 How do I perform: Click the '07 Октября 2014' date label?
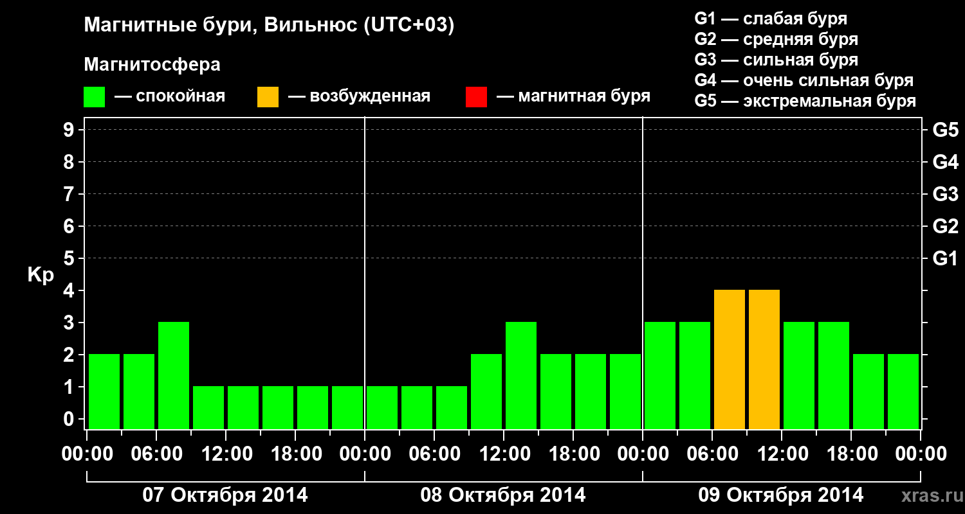[225, 495]
